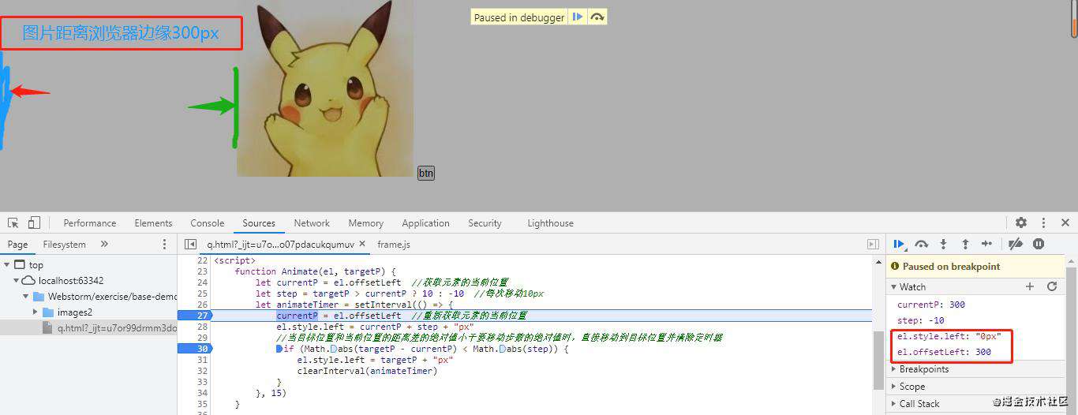Deactivate breakpoints icon
The image size is (1078, 415).
tap(1016, 244)
